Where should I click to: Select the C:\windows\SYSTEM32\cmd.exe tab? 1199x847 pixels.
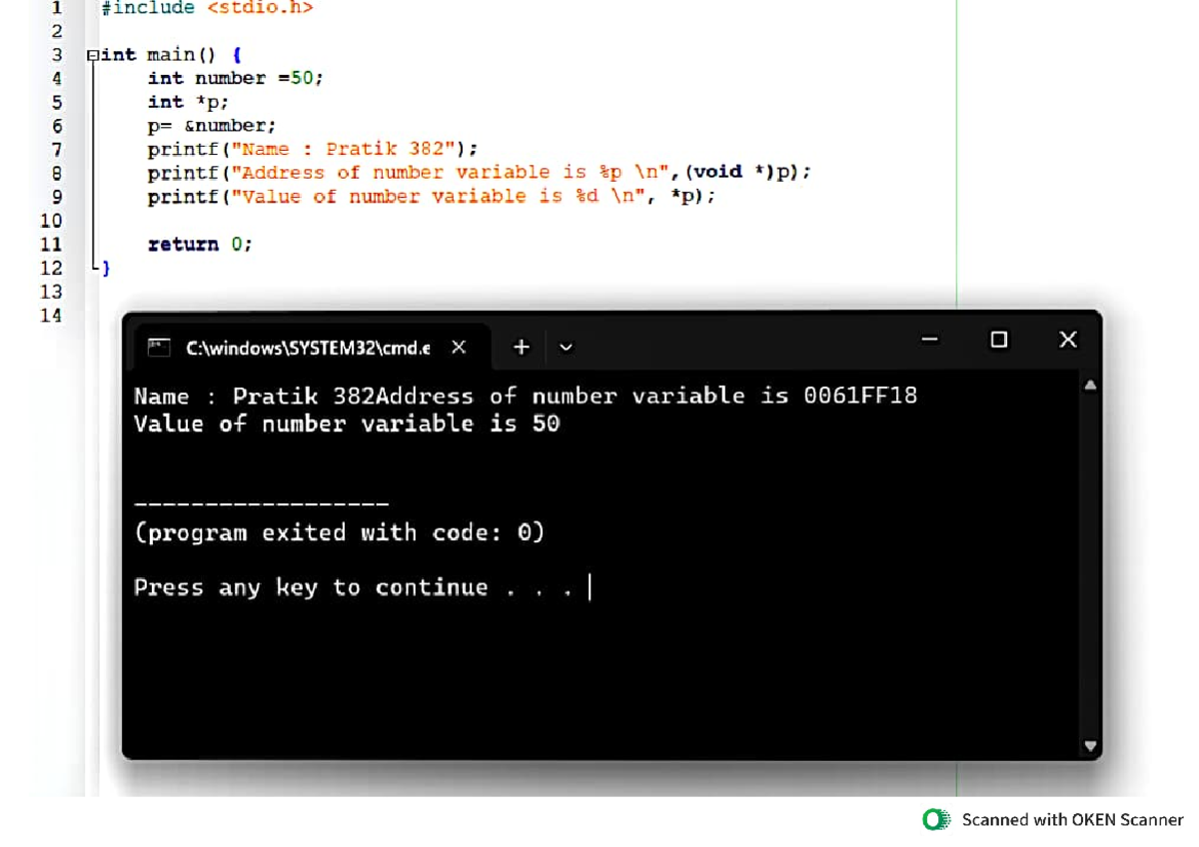[313, 348]
